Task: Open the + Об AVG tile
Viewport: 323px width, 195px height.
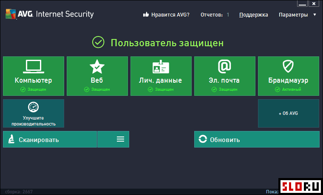Action: tap(289, 114)
